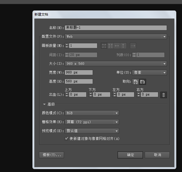Screen dimensions: 182x172
Task: Select grid by column artboard layout icon
Action: (x=110, y=46)
